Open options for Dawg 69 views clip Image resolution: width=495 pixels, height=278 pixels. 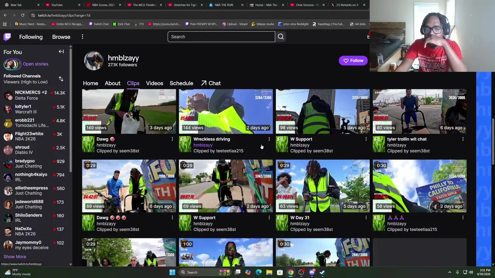coord(172,218)
